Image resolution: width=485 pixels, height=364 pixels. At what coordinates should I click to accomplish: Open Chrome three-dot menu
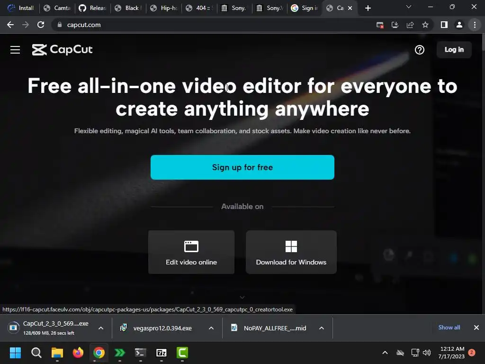point(475,25)
